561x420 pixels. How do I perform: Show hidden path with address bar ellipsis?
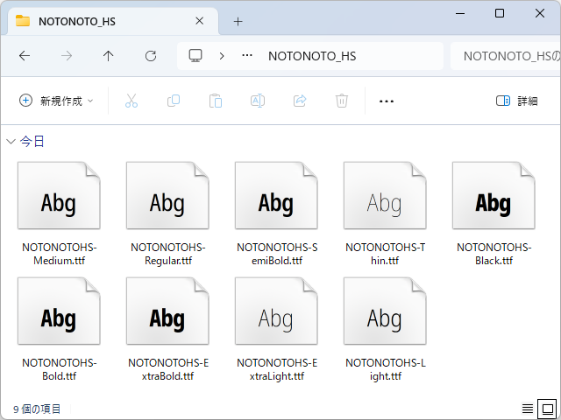click(247, 56)
